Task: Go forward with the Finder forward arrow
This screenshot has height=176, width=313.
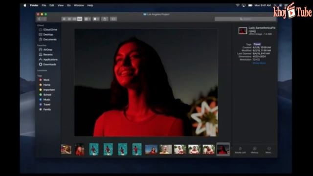Action: click(x=45, y=19)
